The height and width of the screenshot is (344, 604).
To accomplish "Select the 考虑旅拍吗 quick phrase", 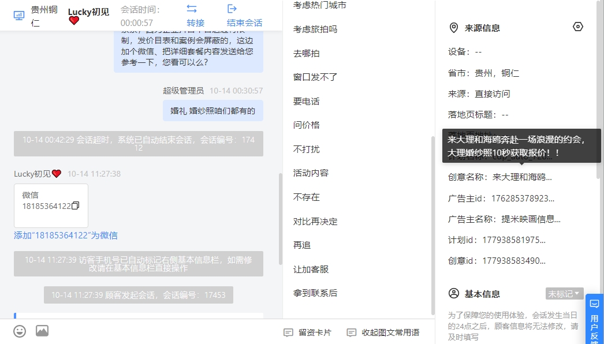I will [x=315, y=29].
